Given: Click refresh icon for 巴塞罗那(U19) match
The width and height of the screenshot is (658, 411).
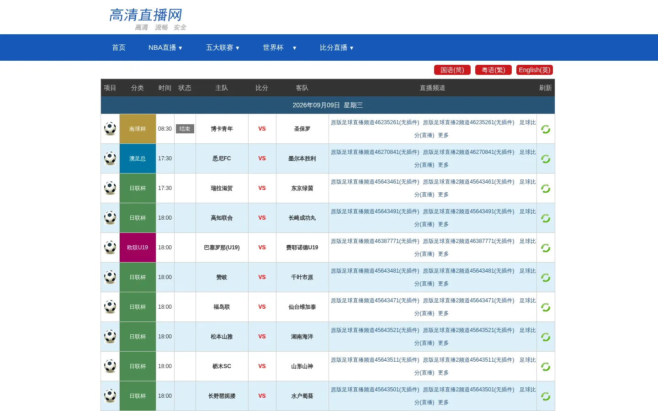Looking at the screenshot, I should click(546, 248).
